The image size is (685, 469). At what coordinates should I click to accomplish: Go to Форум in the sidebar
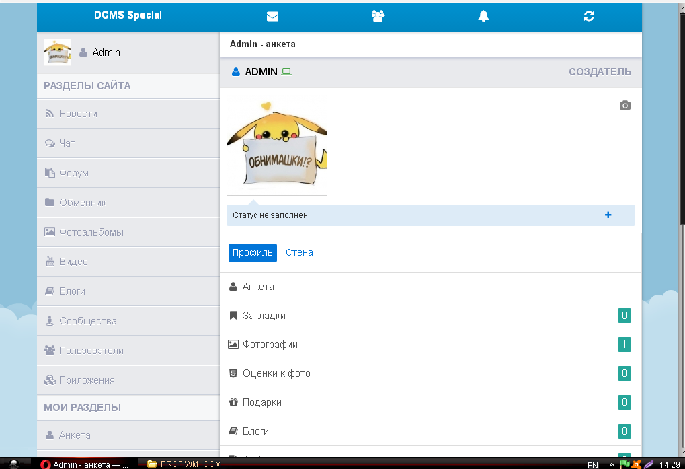coord(74,173)
